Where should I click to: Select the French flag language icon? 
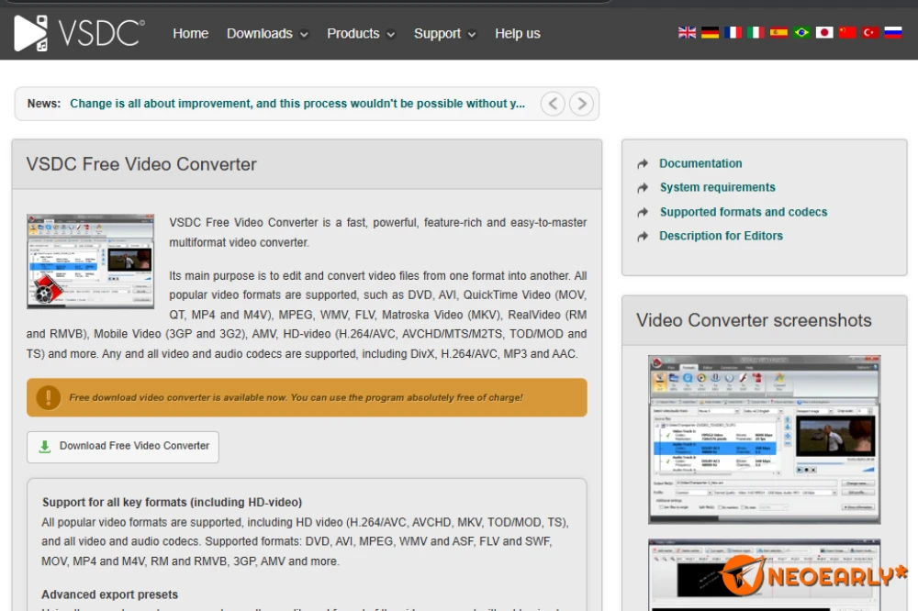(x=733, y=33)
